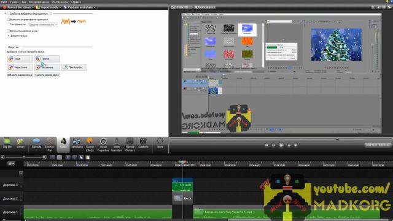Click the Split icon in timeline toolbar
The height and width of the screenshot is (221, 393).
coord(74,157)
